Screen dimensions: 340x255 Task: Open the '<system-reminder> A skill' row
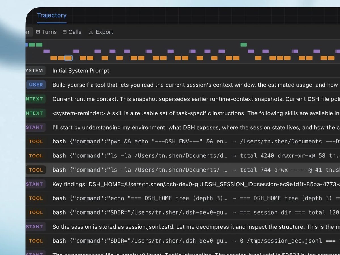tap(183, 113)
